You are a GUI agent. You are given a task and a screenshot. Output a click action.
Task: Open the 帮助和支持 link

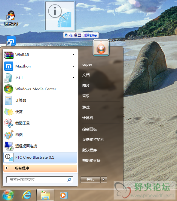(x=91, y=160)
